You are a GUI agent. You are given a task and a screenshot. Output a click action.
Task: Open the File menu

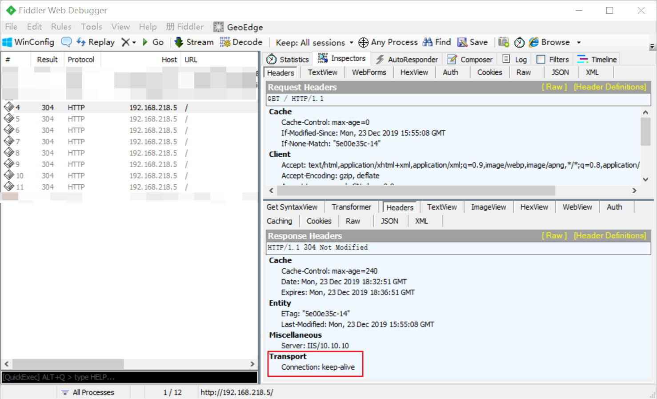[x=11, y=27]
